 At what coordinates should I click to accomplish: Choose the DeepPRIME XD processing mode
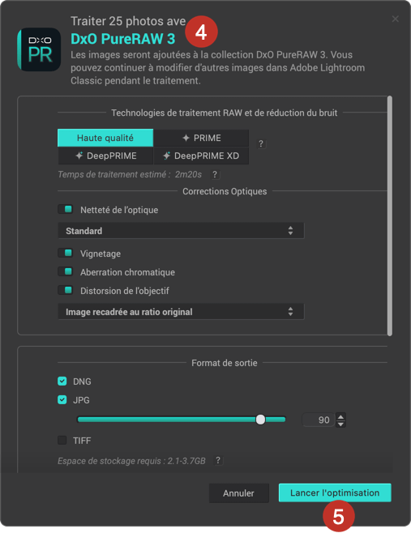click(201, 156)
